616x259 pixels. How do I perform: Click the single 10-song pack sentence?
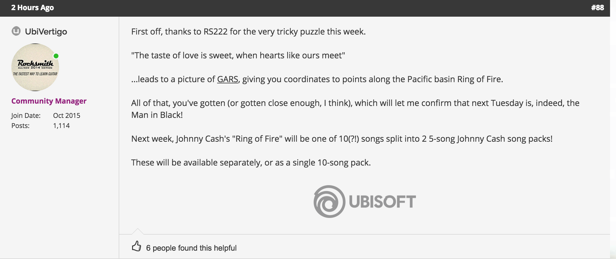point(251,163)
